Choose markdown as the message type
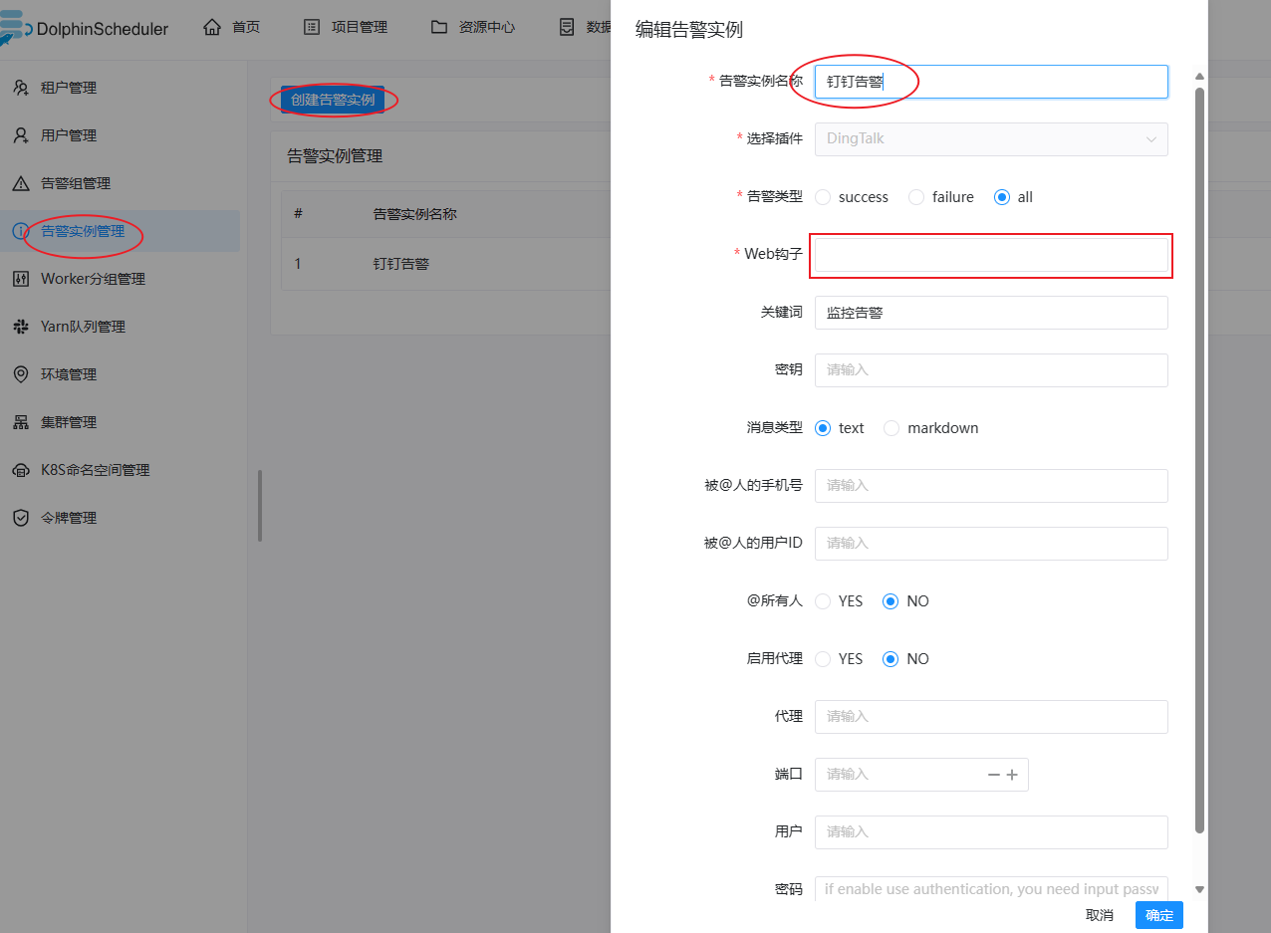Image resolution: width=1271 pixels, height=933 pixels. 891,428
